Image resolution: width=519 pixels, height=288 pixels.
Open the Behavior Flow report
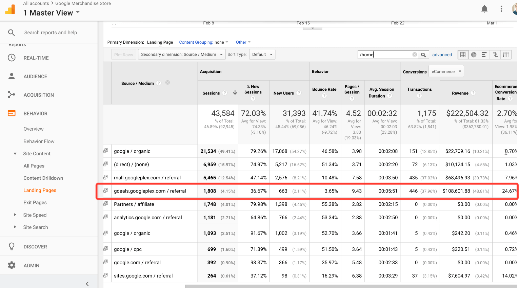click(x=39, y=141)
